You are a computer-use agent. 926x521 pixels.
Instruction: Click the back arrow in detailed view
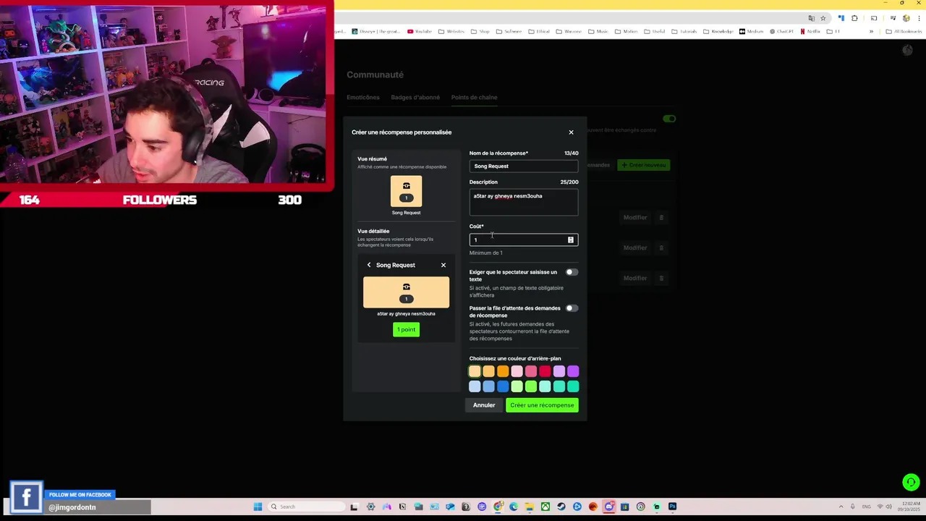[x=369, y=265]
